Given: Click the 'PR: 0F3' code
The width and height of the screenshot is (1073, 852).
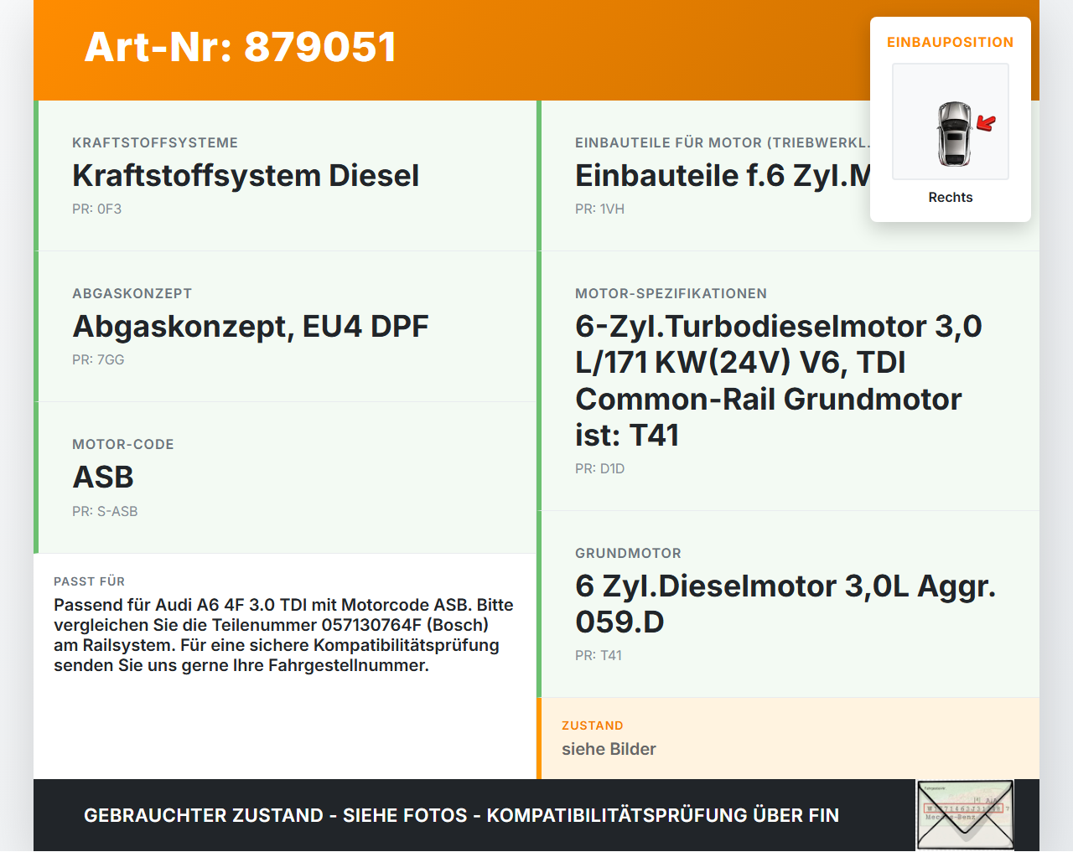Looking at the screenshot, I should tap(96, 209).
